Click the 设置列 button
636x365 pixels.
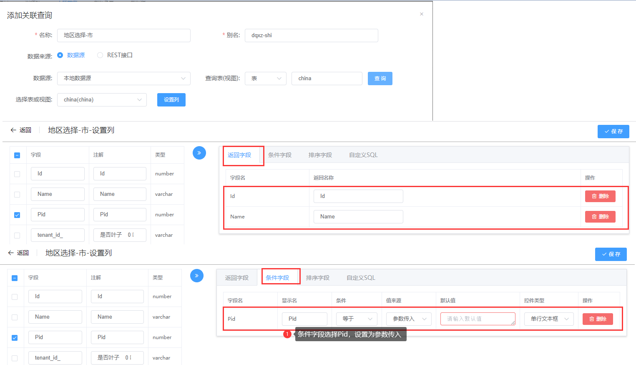coord(171,100)
